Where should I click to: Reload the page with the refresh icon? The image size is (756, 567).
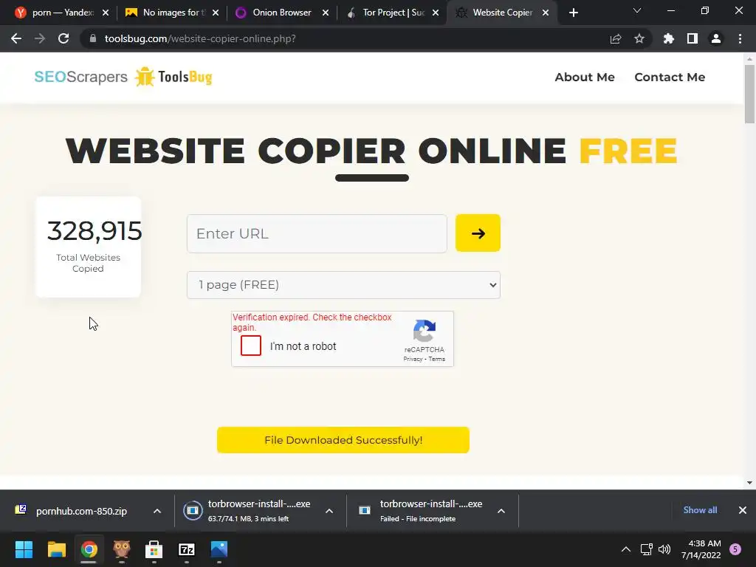[x=63, y=38]
